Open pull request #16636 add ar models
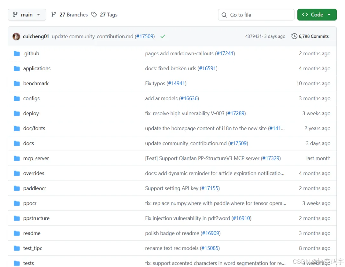This screenshot has height=267, width=345. [189, 98]
